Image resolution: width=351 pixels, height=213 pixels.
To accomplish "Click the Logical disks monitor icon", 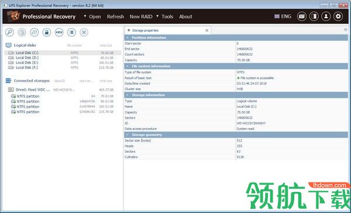I will click(9, 45).
